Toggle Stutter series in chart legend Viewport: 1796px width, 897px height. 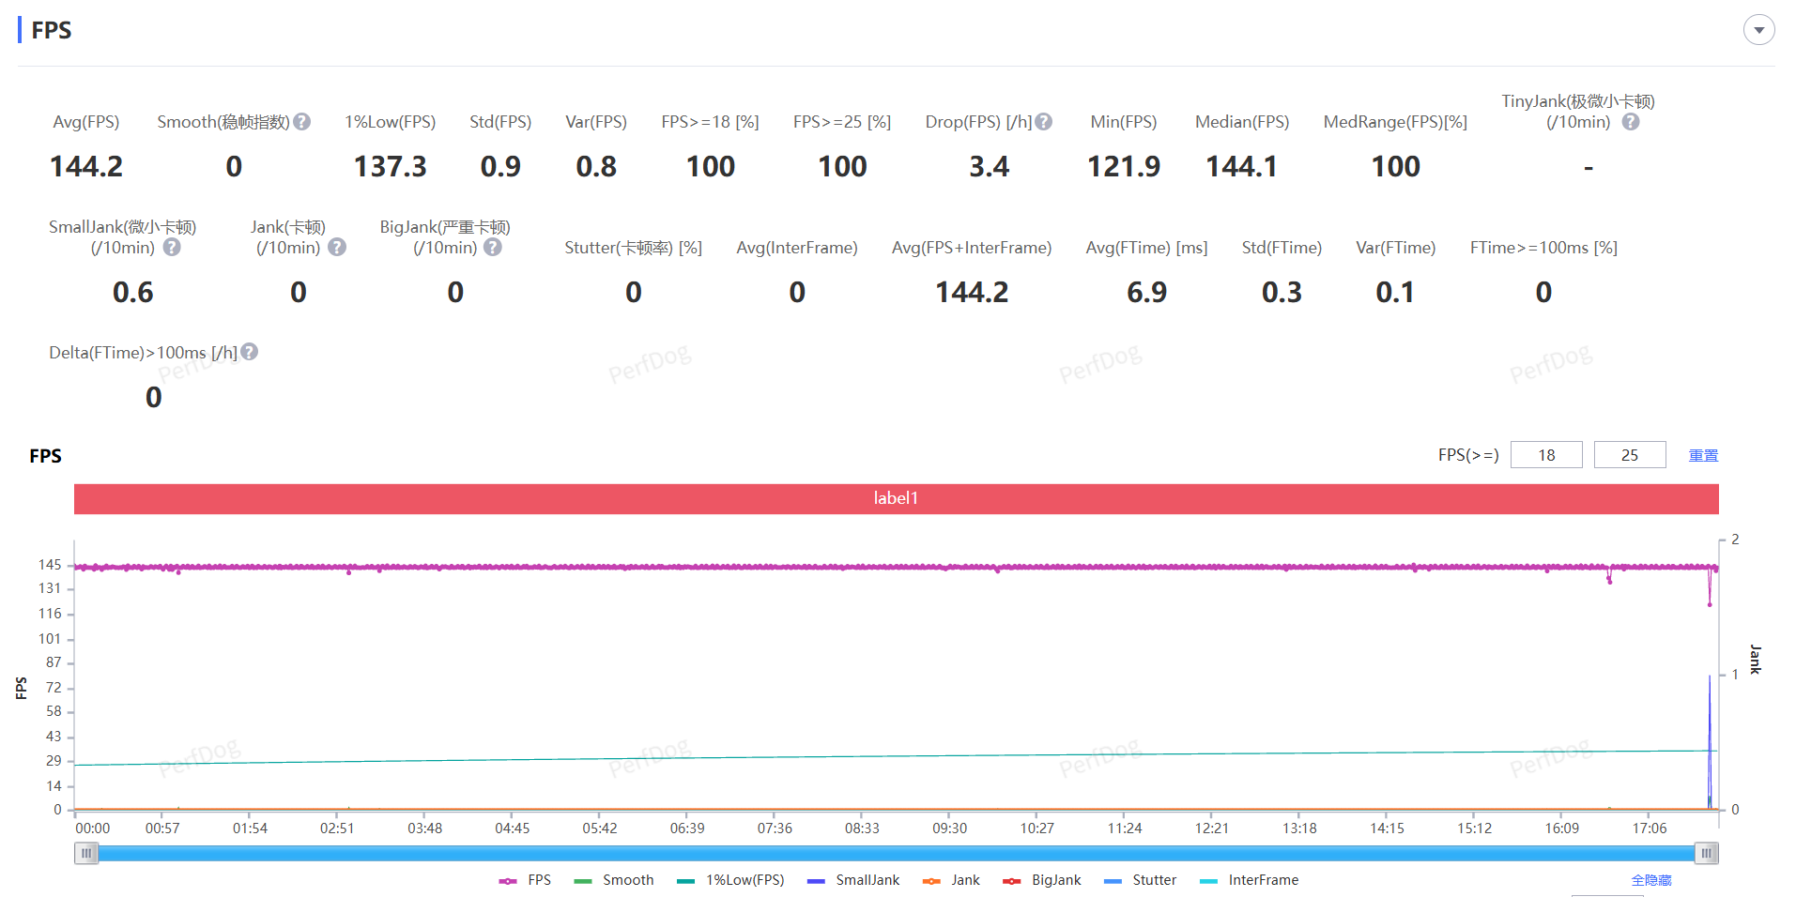tap(1142, 880)
